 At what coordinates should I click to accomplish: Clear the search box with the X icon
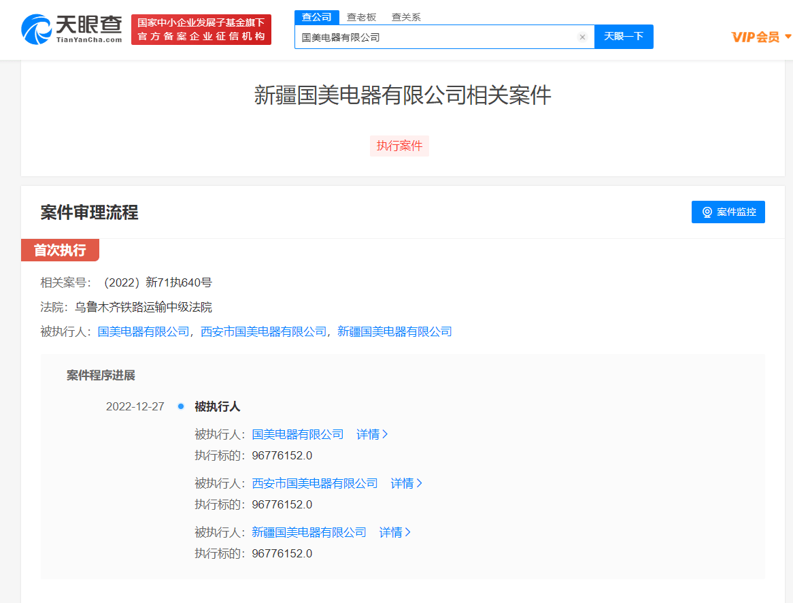[x=582, y=37]
